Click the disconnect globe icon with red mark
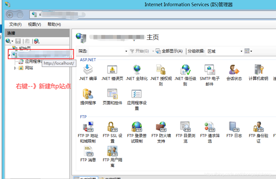This screenshot has height=179, width=276. coord(37,41)
